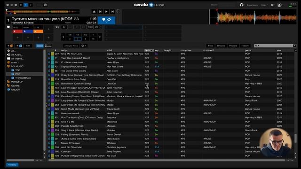301x169 pixels.
Task: Jump to previous track on deck
Action: (100, 11)
